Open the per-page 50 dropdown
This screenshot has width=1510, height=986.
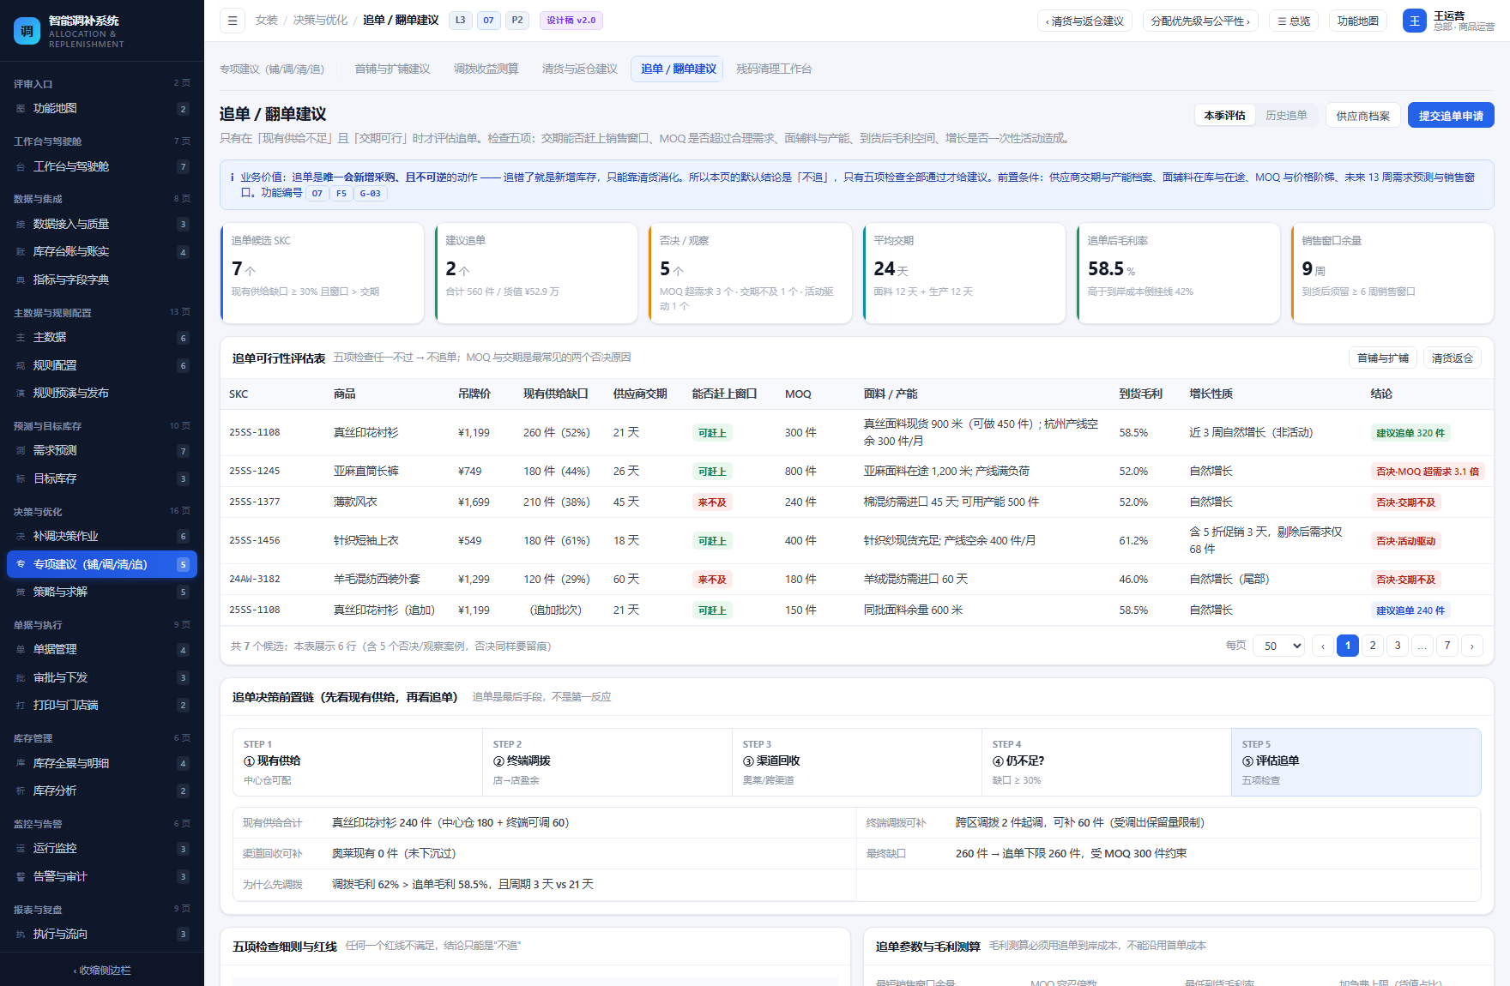click(1279, 646)
